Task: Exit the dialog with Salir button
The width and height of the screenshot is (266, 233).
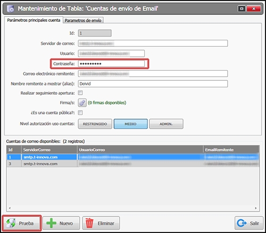Action: pos(249,223)
